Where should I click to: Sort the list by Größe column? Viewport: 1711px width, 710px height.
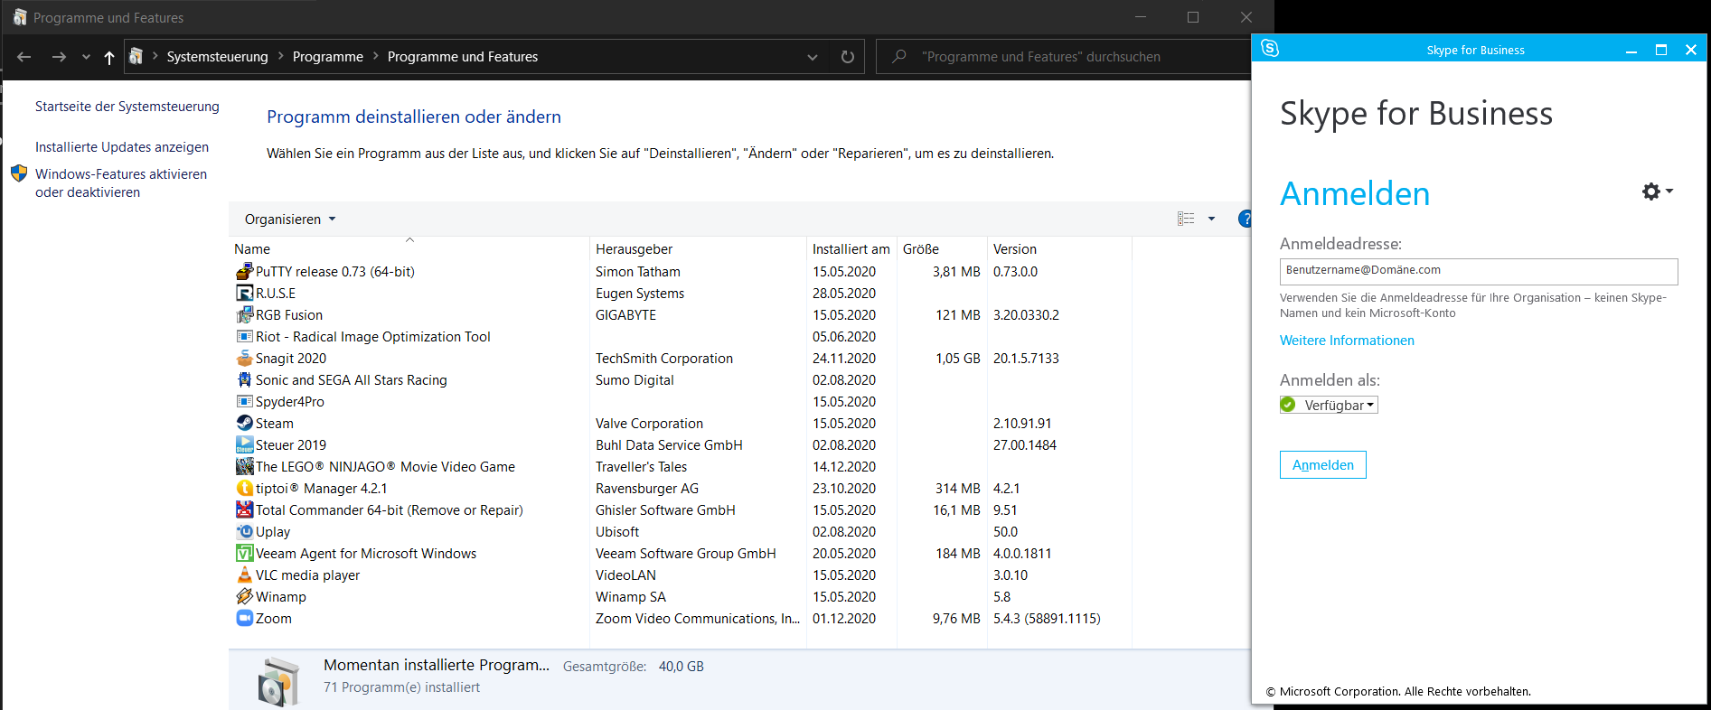click(x=942, y=248)
